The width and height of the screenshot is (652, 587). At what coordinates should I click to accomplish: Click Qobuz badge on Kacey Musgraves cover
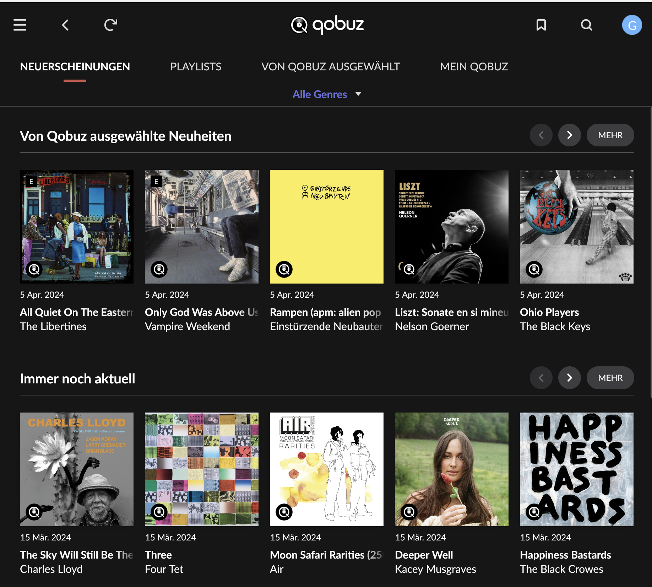[409, 512]
